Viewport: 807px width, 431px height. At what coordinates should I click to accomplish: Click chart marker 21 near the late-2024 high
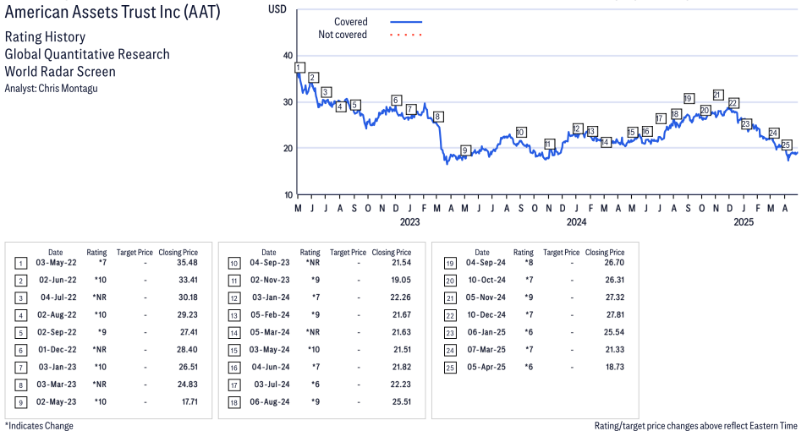pyautogui.click(x=718, y=95)
